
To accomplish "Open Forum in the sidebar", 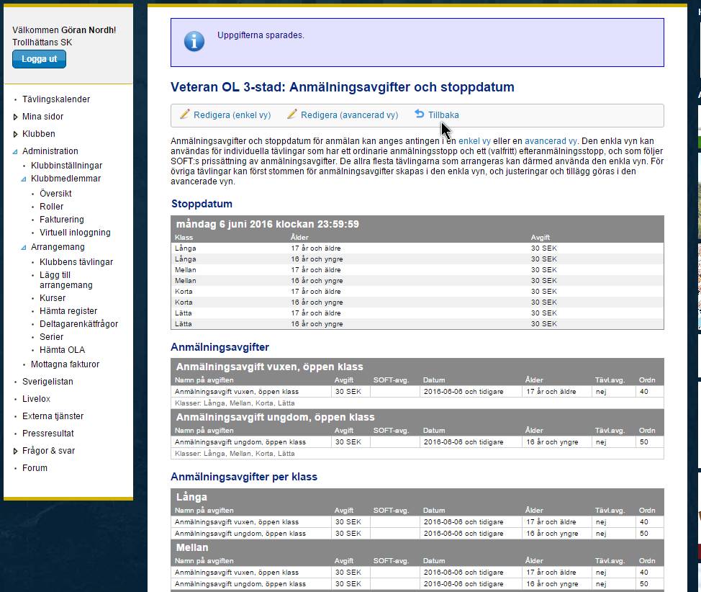I will [x=35, y=468].
